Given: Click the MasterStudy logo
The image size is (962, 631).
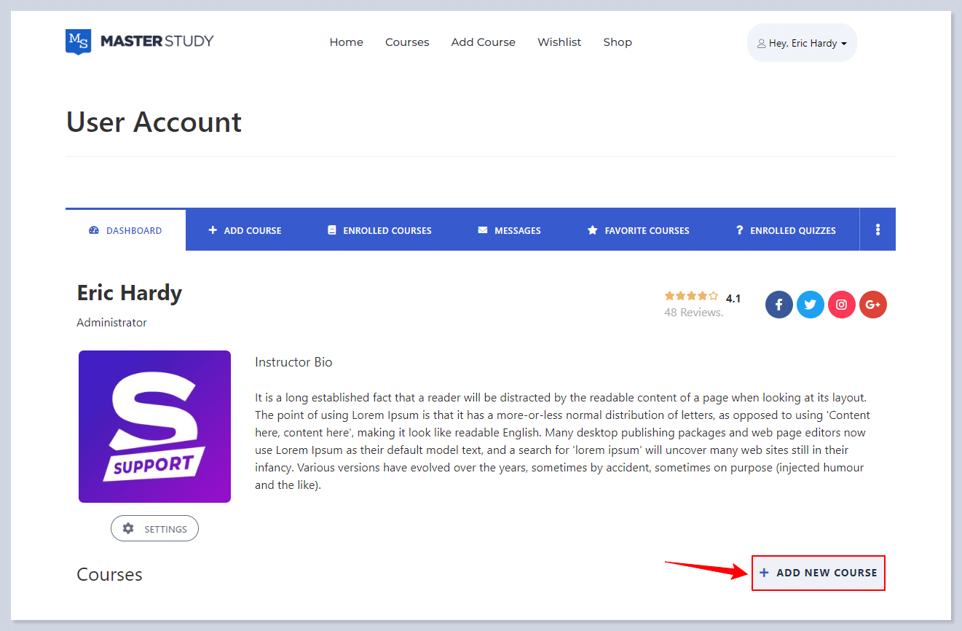Looking at the screenshot, I should click(138, 42).
